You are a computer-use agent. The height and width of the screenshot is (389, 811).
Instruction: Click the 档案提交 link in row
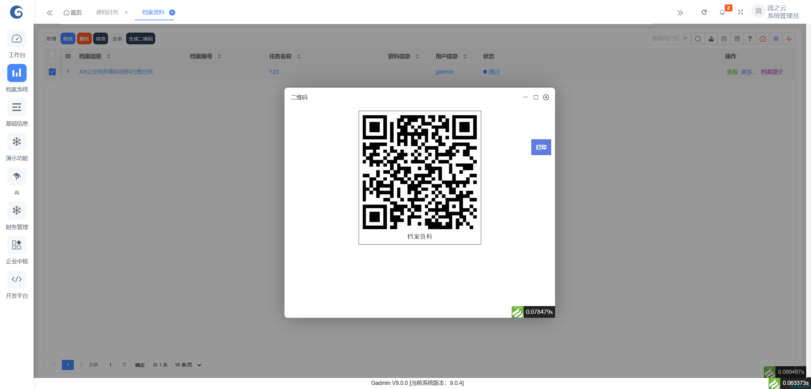(x=772, y=72)
